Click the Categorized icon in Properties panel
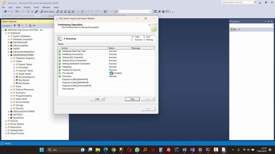Screen dimensions: 275x154 tap(232, 30)
